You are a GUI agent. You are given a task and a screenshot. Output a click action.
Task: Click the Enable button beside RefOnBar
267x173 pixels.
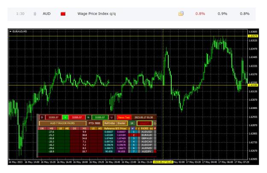pyautogui.click(x=121, y=123)
